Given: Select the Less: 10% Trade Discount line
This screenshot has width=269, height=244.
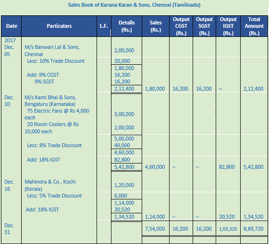Looking at the screenshot, I should tap(56, 61).
